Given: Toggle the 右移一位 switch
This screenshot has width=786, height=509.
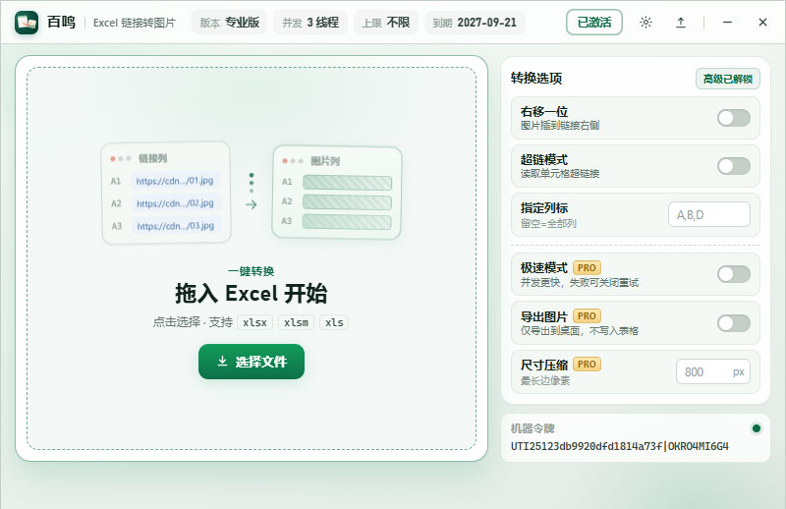Looking at the screenshot, I should [x=733, y=118].
